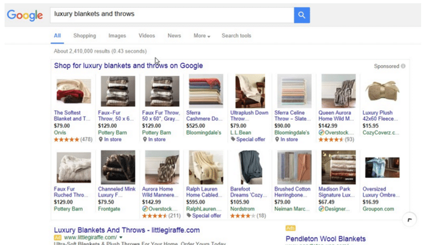Switch to the Shopping tab
The height and width of the screenshot is (245, 425).
click(x=84, y=36)
